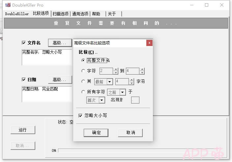The image size is (232, 162).
Task: Increase the 其 character count spinner
Action: 131,80
